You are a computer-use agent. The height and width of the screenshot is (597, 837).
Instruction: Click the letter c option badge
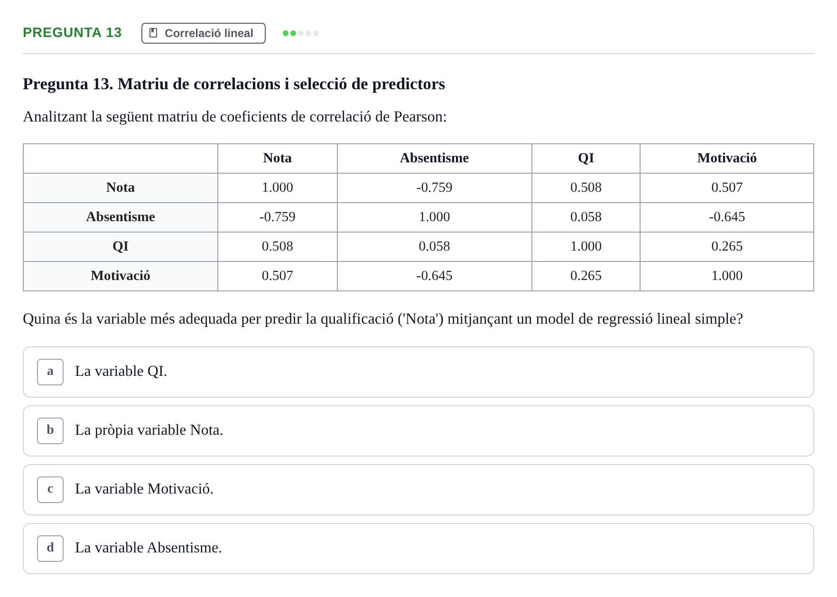[50, 490]
